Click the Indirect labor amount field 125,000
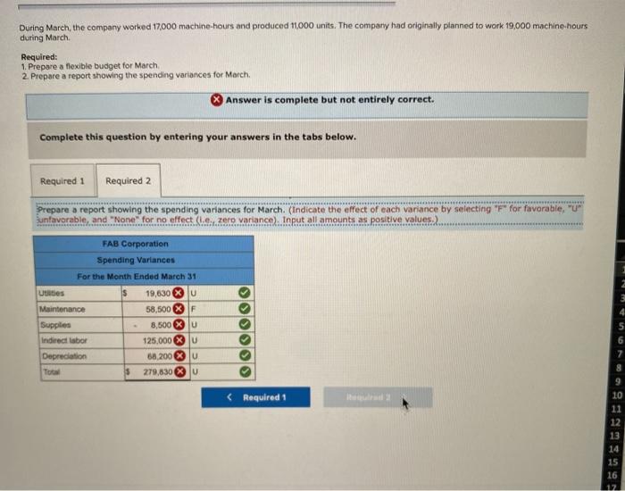 point(155,340)
